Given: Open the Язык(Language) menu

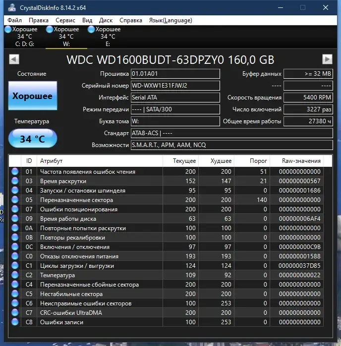Looking at the screenshot, I should [x=170, y=20].
